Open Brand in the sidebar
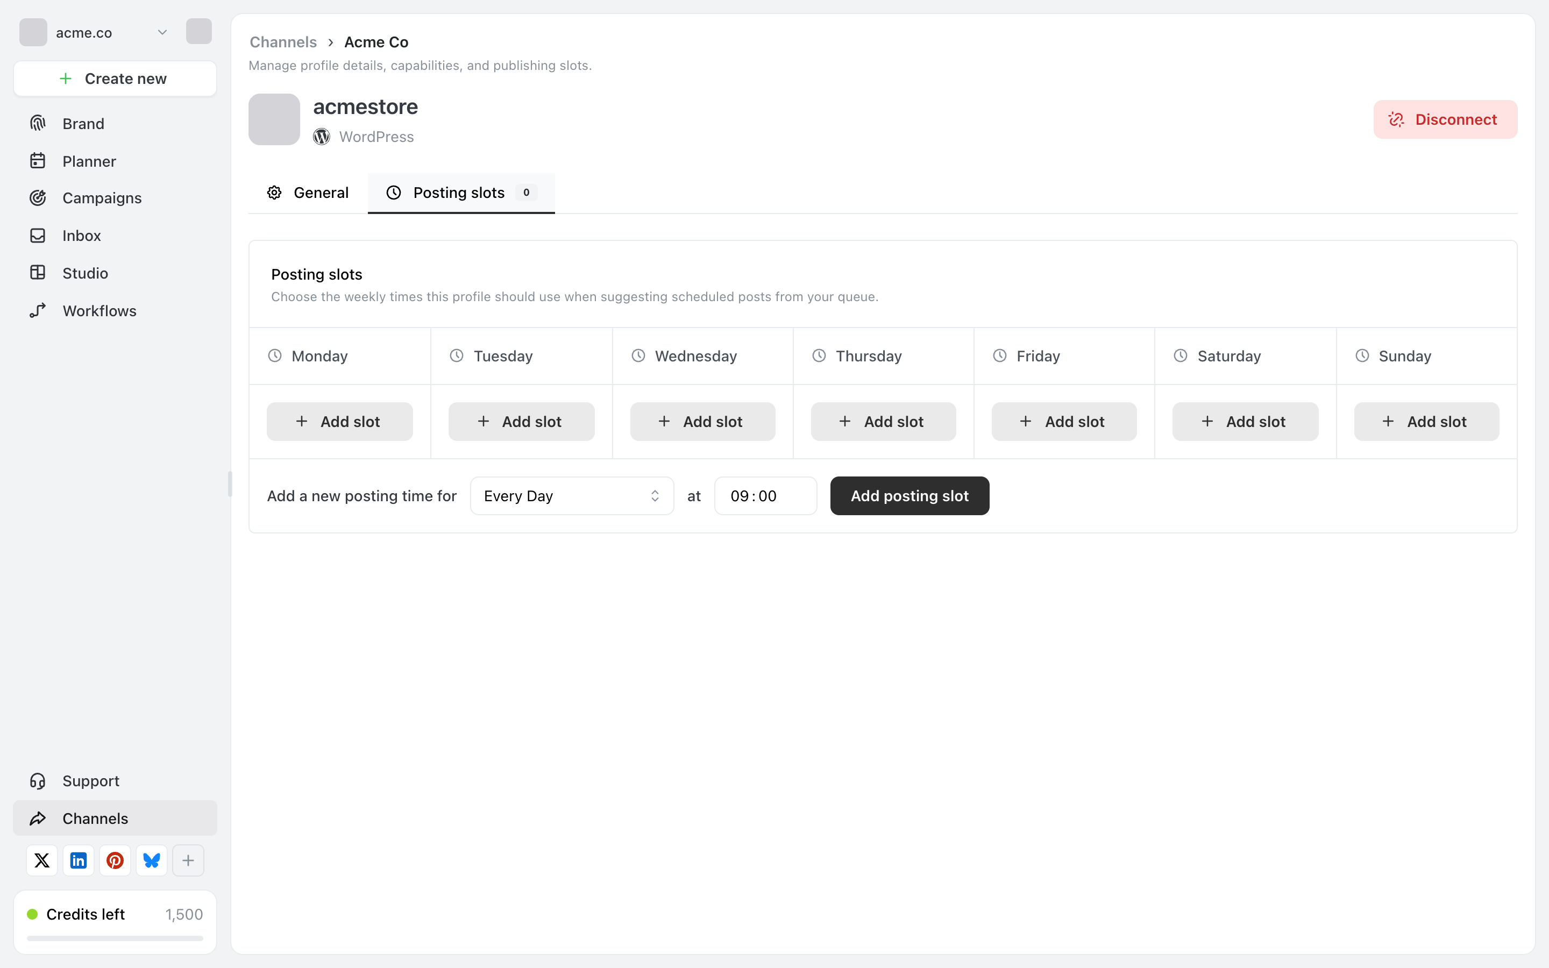Screen dimensions: 1549x968 click(115, 124)
